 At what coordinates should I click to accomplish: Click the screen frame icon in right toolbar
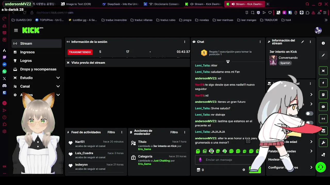323,71
